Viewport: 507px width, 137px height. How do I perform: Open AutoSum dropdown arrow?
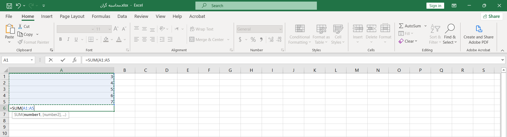pos(425,26)
